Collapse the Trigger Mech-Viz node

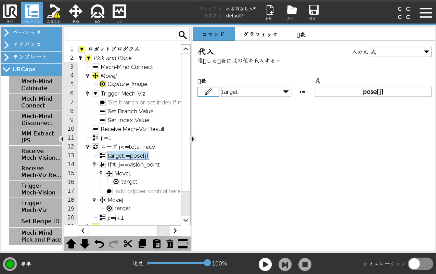95,93
